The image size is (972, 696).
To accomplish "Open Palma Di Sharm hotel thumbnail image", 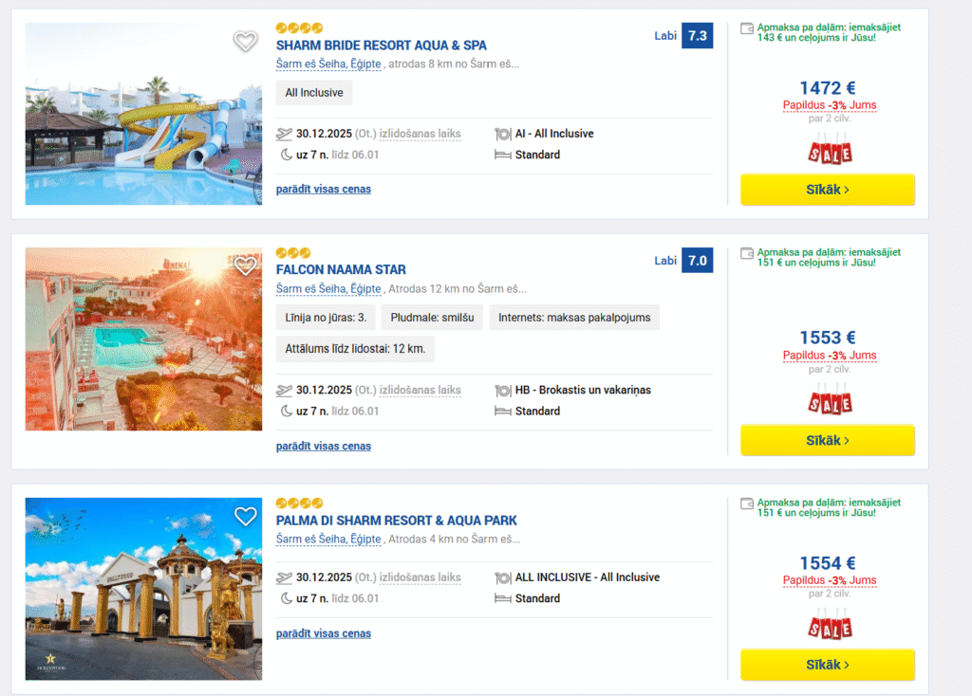I will pyautogui.click(x=142, y=588).
